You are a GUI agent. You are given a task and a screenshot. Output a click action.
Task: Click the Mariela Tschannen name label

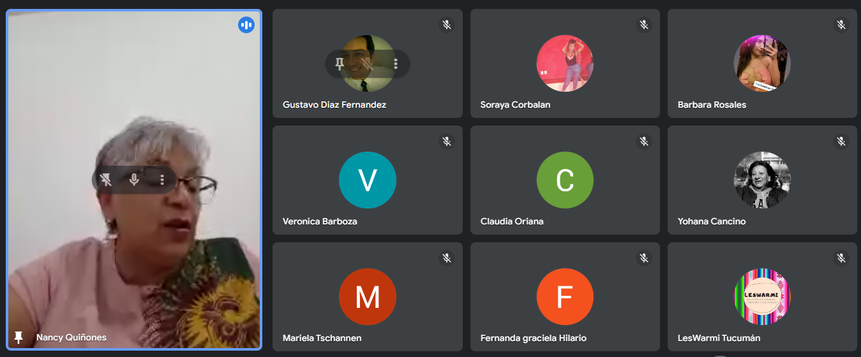click(x=320, y=338)
